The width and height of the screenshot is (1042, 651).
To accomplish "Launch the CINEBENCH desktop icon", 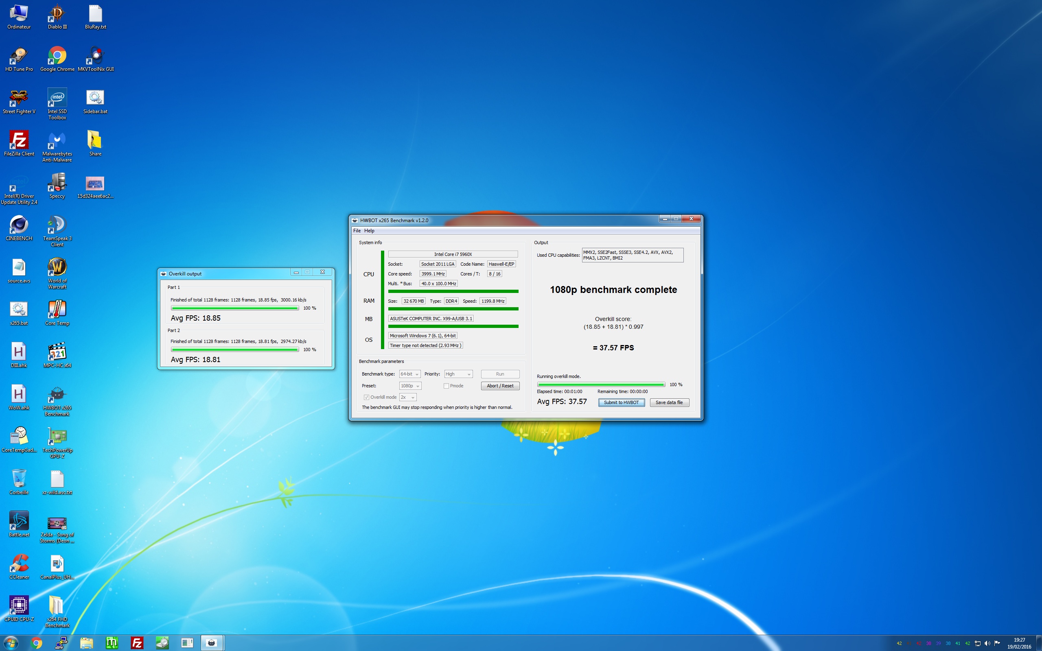I will tap(19, 228).
